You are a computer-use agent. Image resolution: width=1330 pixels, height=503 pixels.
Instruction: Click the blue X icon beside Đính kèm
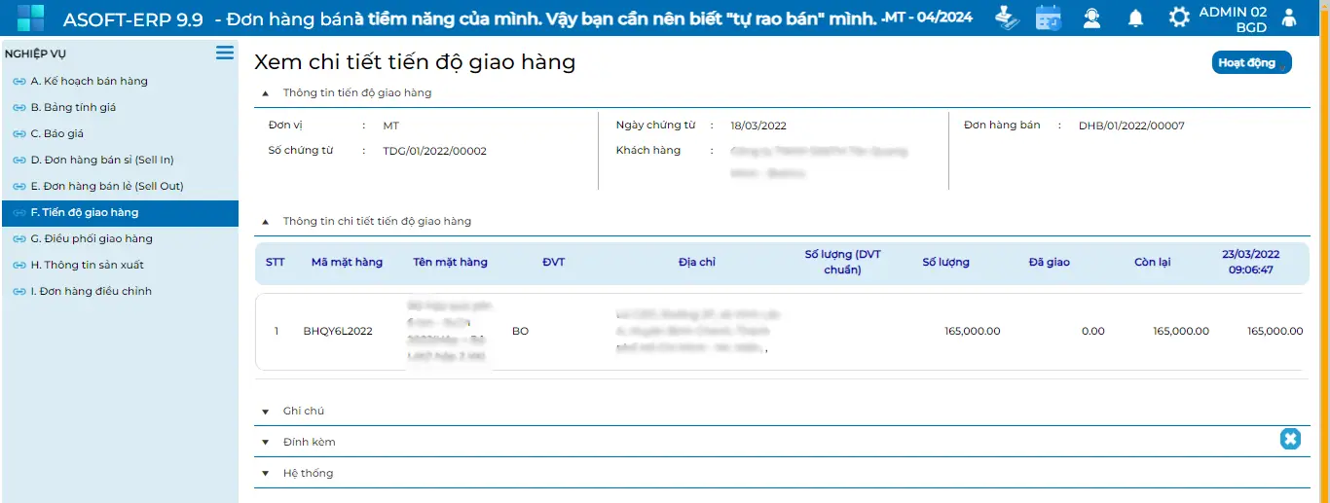pyautogui.click(x=1290, y=439)
